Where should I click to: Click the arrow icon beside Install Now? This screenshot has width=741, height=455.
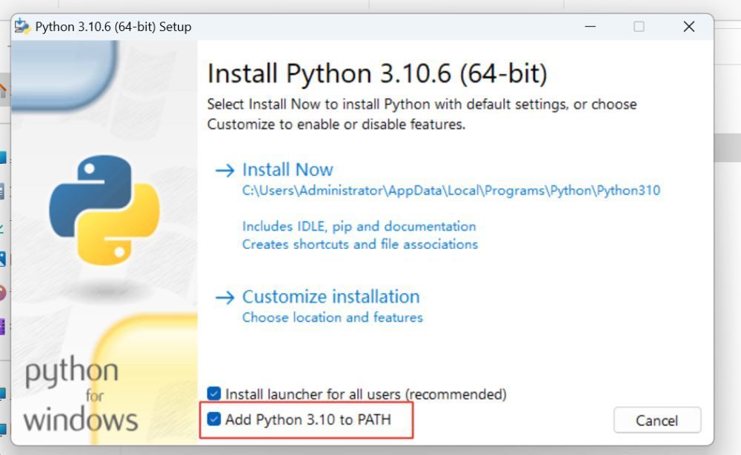[225, 170]
